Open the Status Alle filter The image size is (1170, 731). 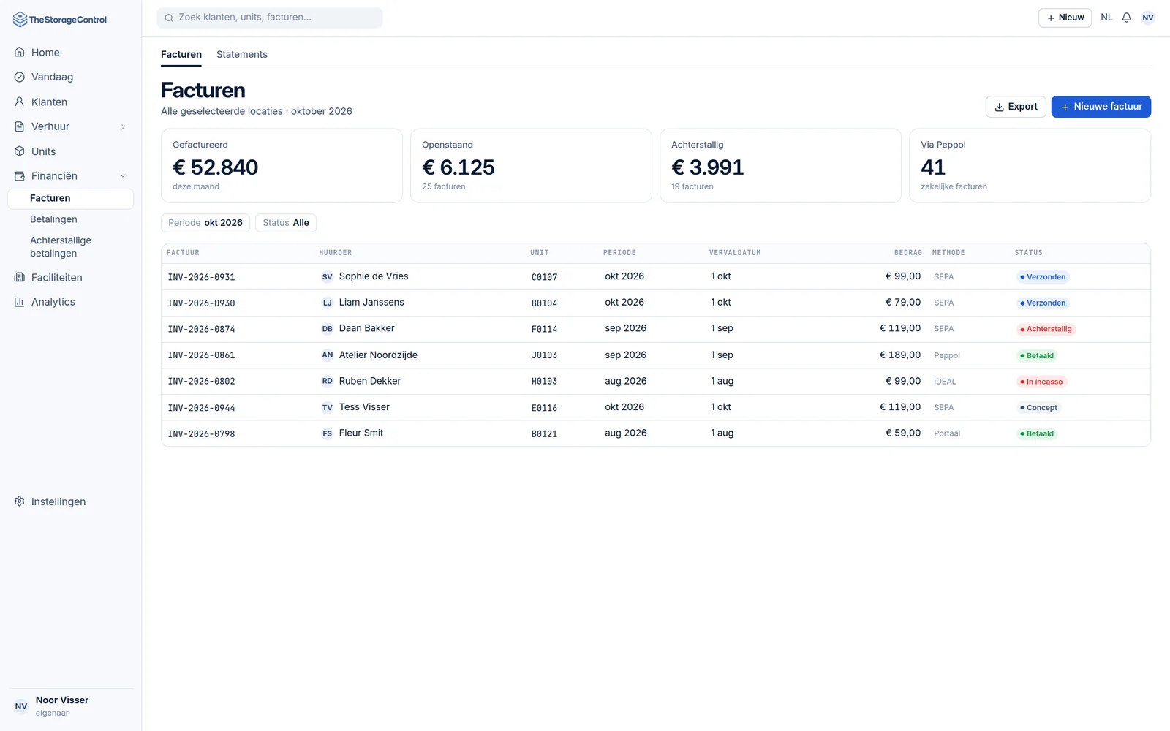pyautogui.click(x=286, y=223)
